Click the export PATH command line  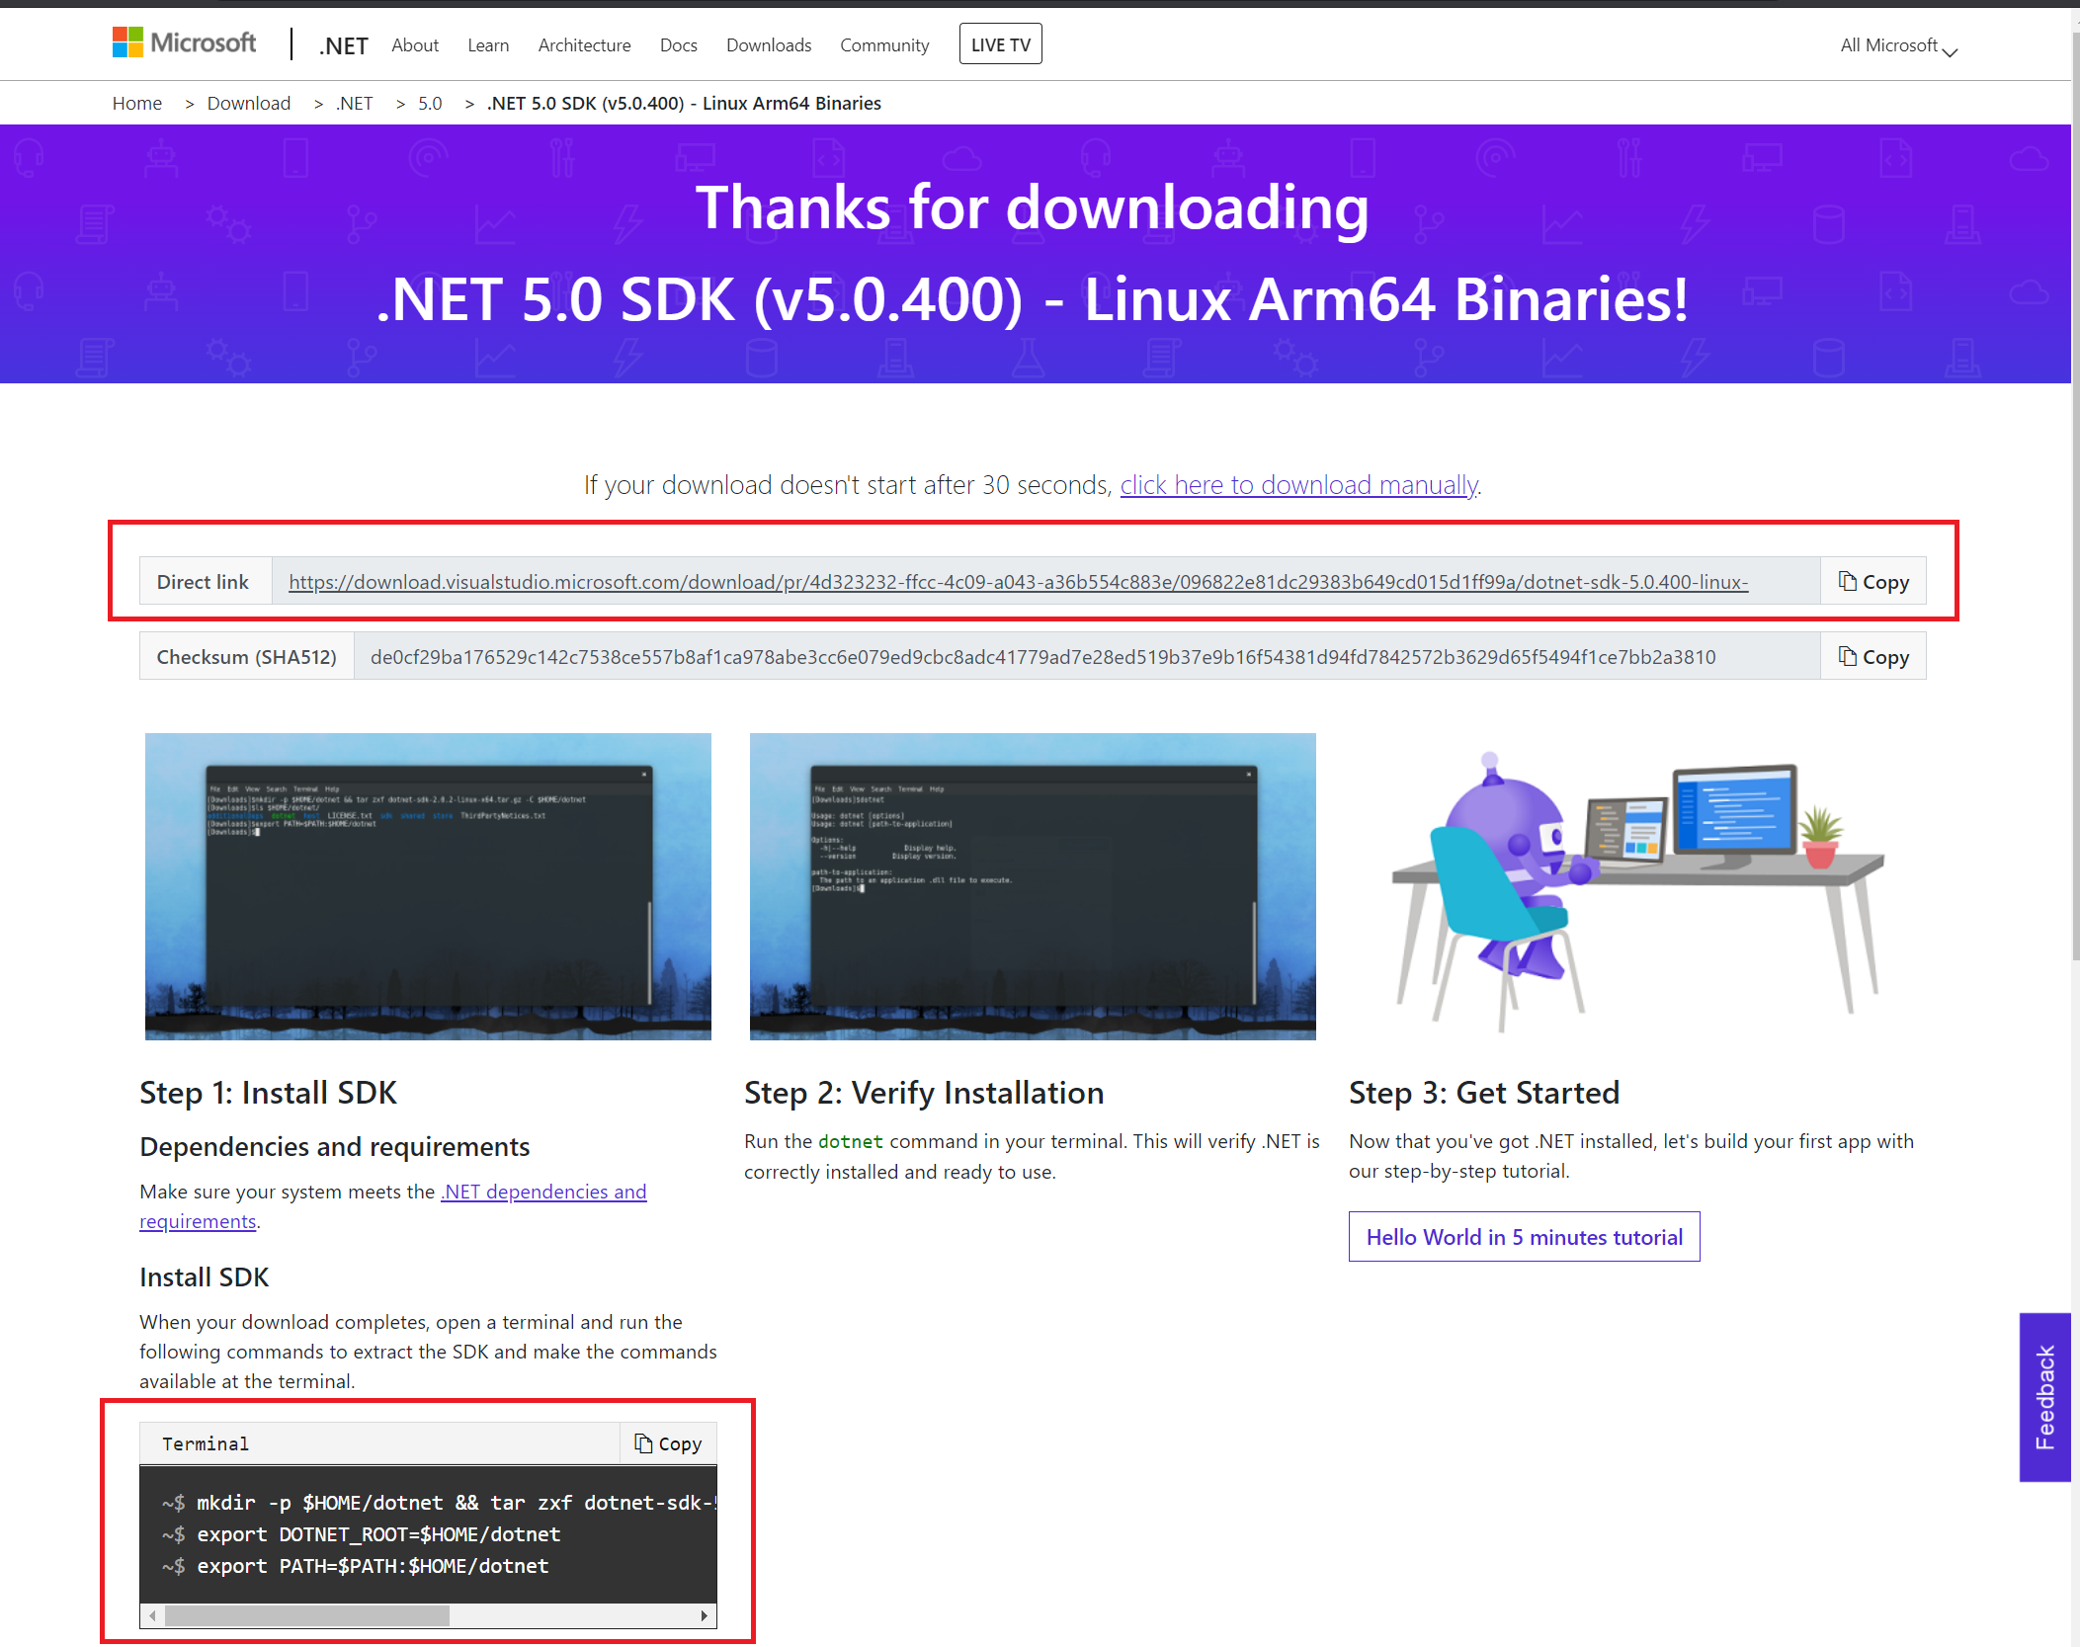(356, 1566)
